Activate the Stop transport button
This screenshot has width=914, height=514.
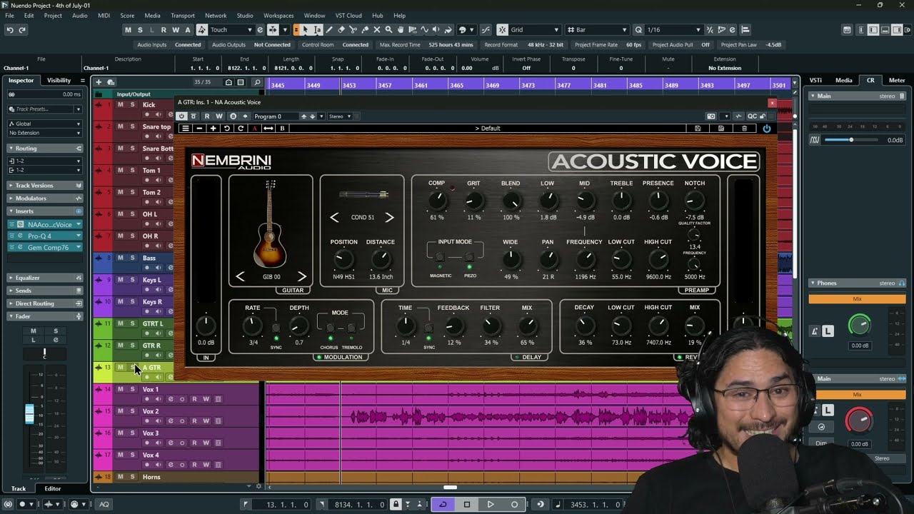(x=467, y=504)
